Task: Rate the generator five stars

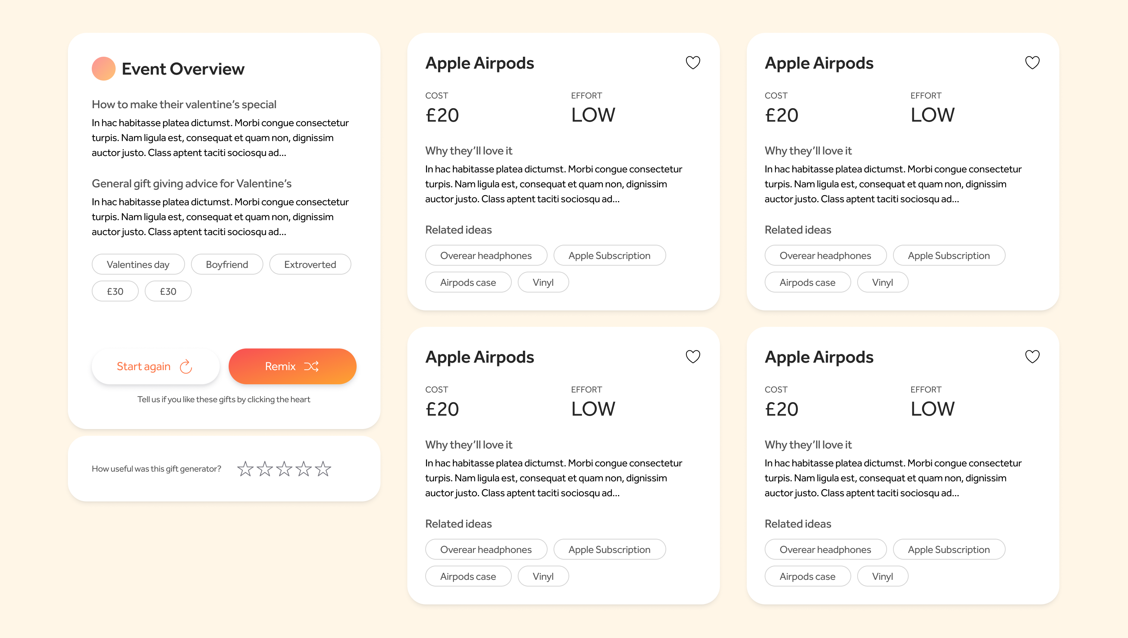Action: click(323, 469)
